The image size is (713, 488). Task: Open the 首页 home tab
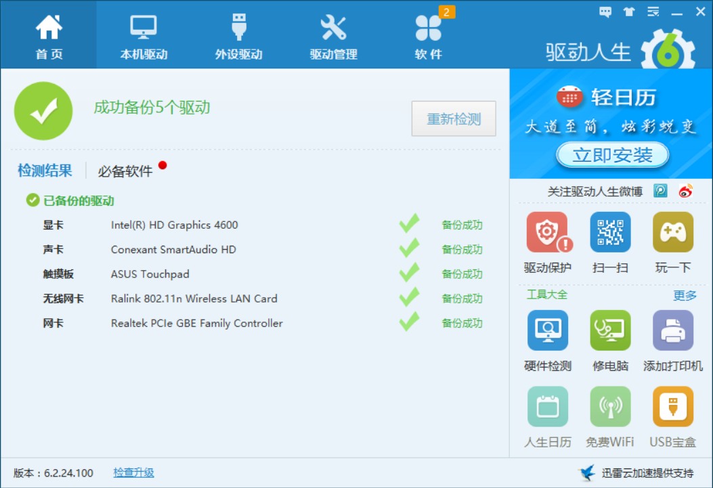49,35
